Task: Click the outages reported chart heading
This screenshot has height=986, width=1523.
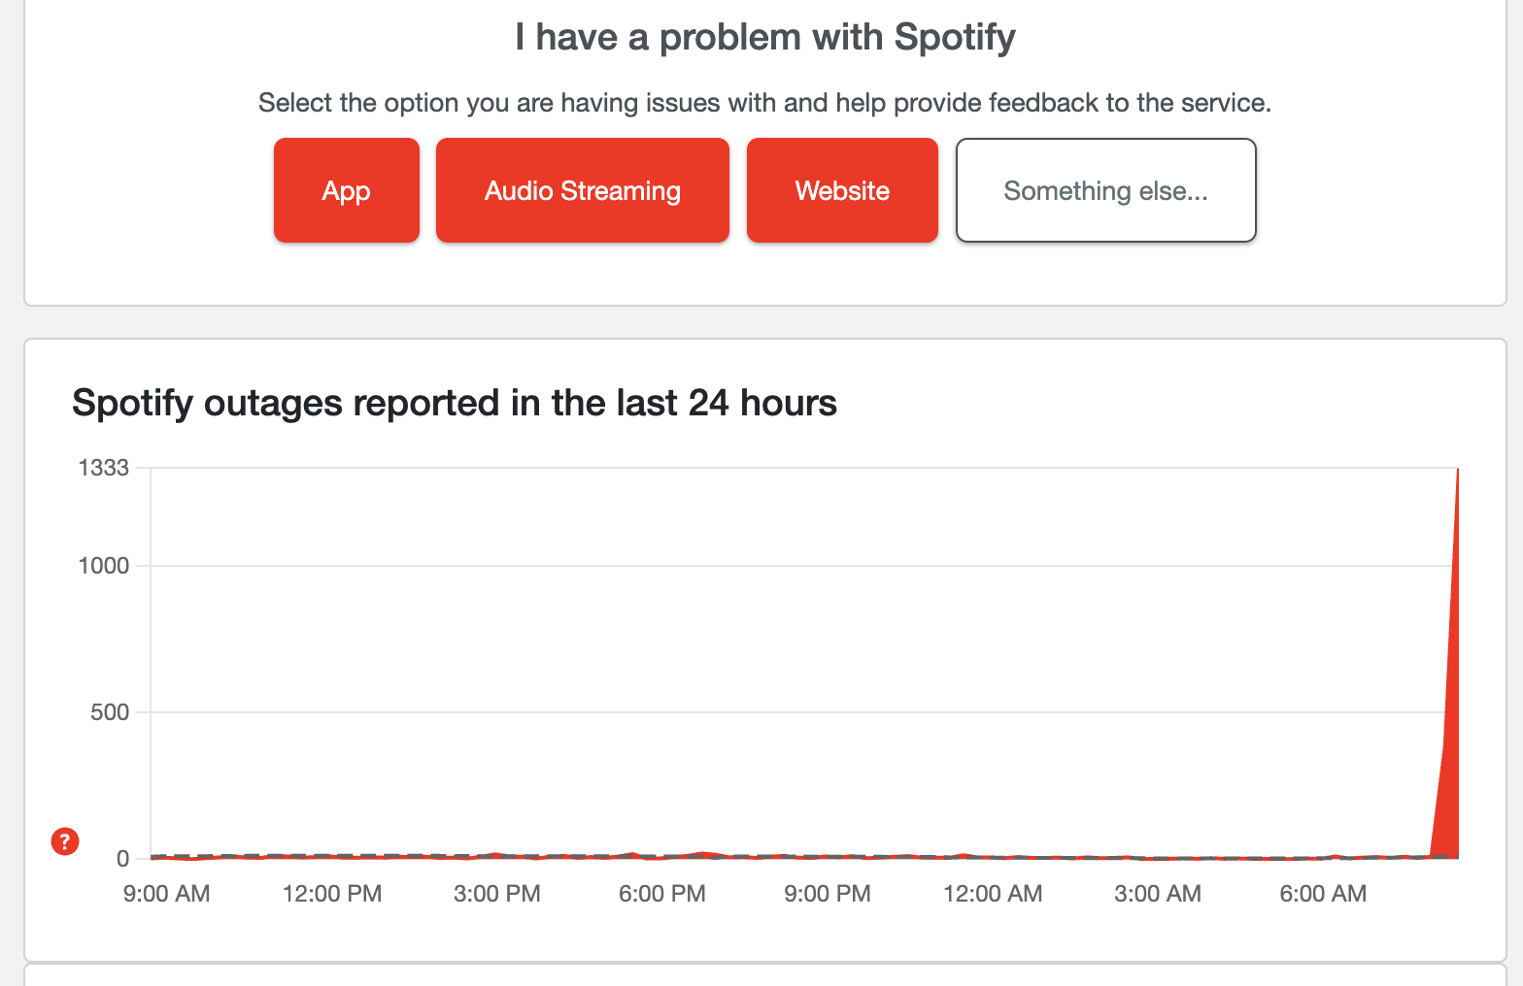Action: tap(455, 403)
